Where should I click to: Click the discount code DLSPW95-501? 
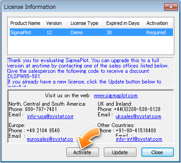[24, 76]
